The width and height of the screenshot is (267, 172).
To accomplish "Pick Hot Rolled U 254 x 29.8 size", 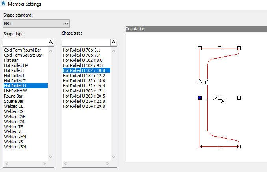I will point(84,106).
